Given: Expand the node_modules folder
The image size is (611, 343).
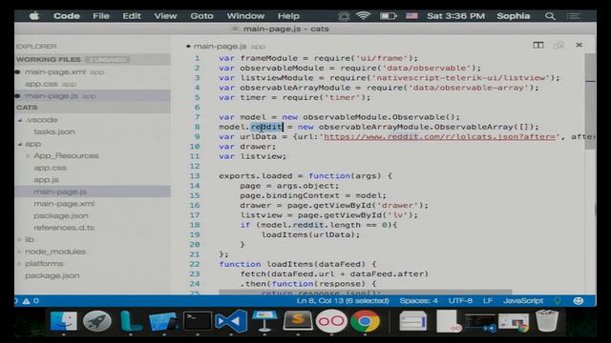Looking at the screenshot, I should pyautogui.click(x=20, y=252).
